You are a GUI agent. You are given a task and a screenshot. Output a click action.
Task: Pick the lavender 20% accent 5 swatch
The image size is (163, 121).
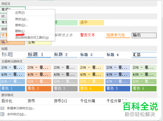coord(118,68)
